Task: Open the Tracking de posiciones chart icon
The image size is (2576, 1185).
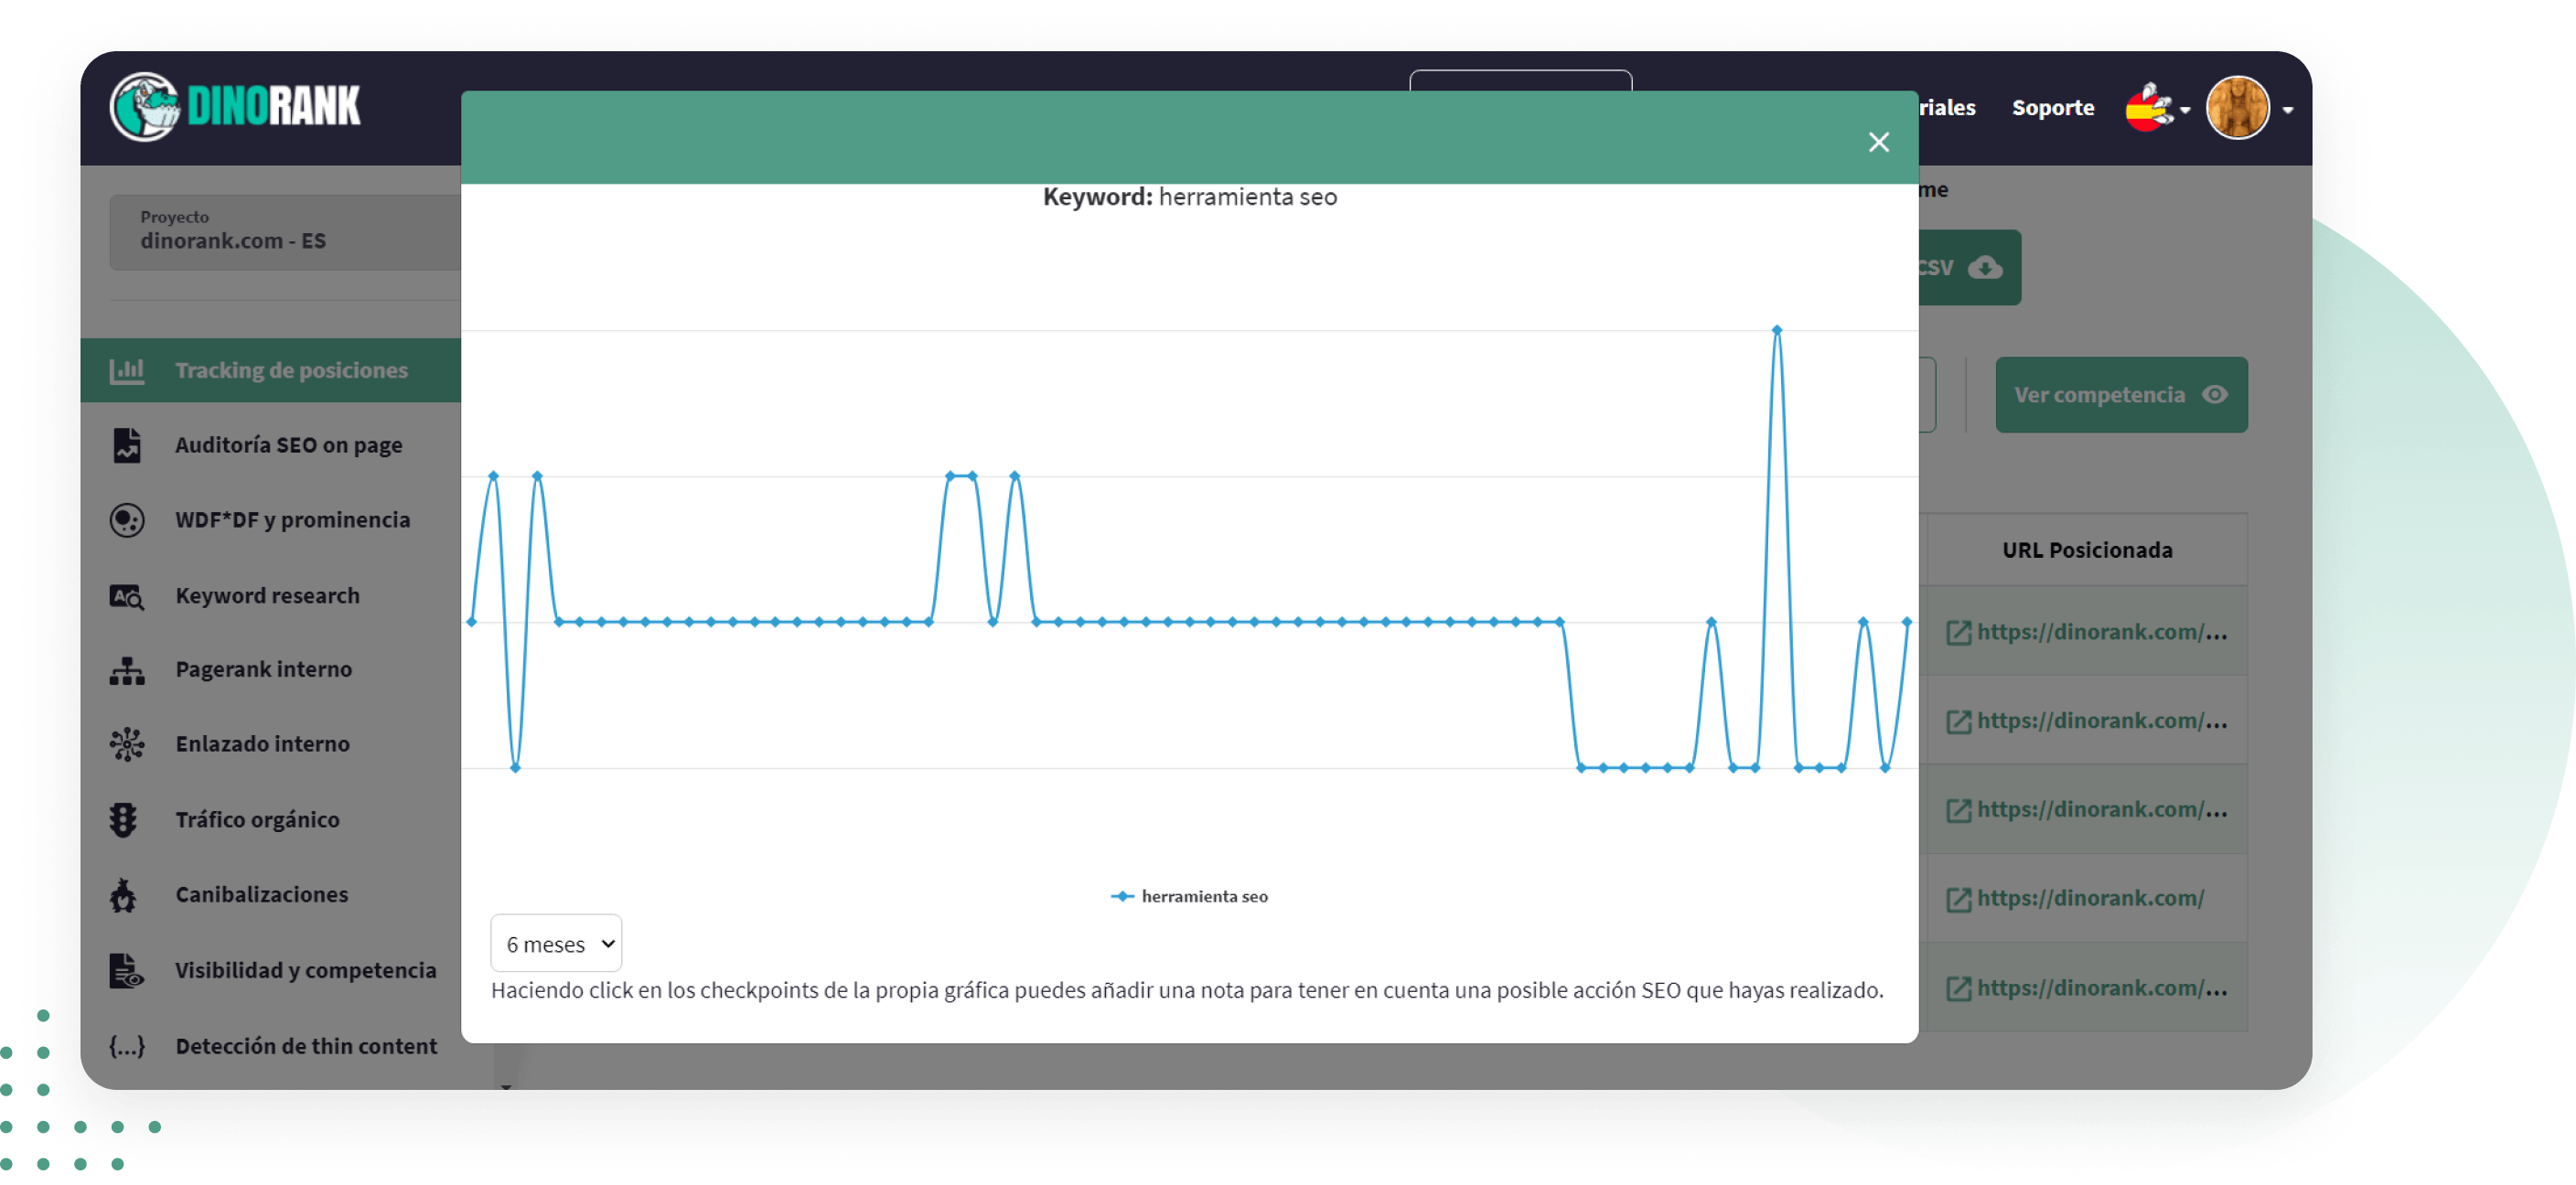Action: (127, 369)
